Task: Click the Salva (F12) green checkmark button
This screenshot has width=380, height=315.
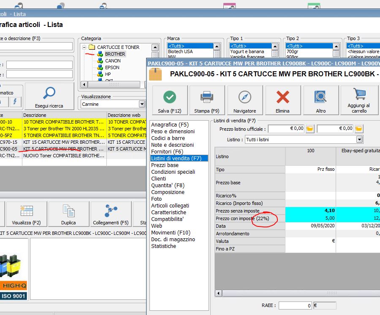Action: click(x=170, y=100)
